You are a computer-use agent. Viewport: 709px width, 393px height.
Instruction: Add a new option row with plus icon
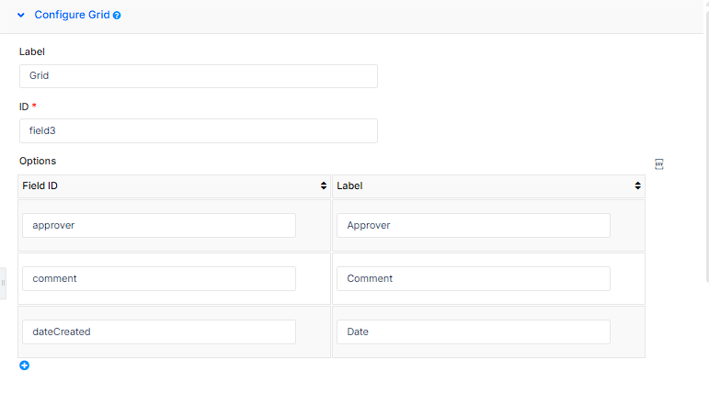point(25,365)
